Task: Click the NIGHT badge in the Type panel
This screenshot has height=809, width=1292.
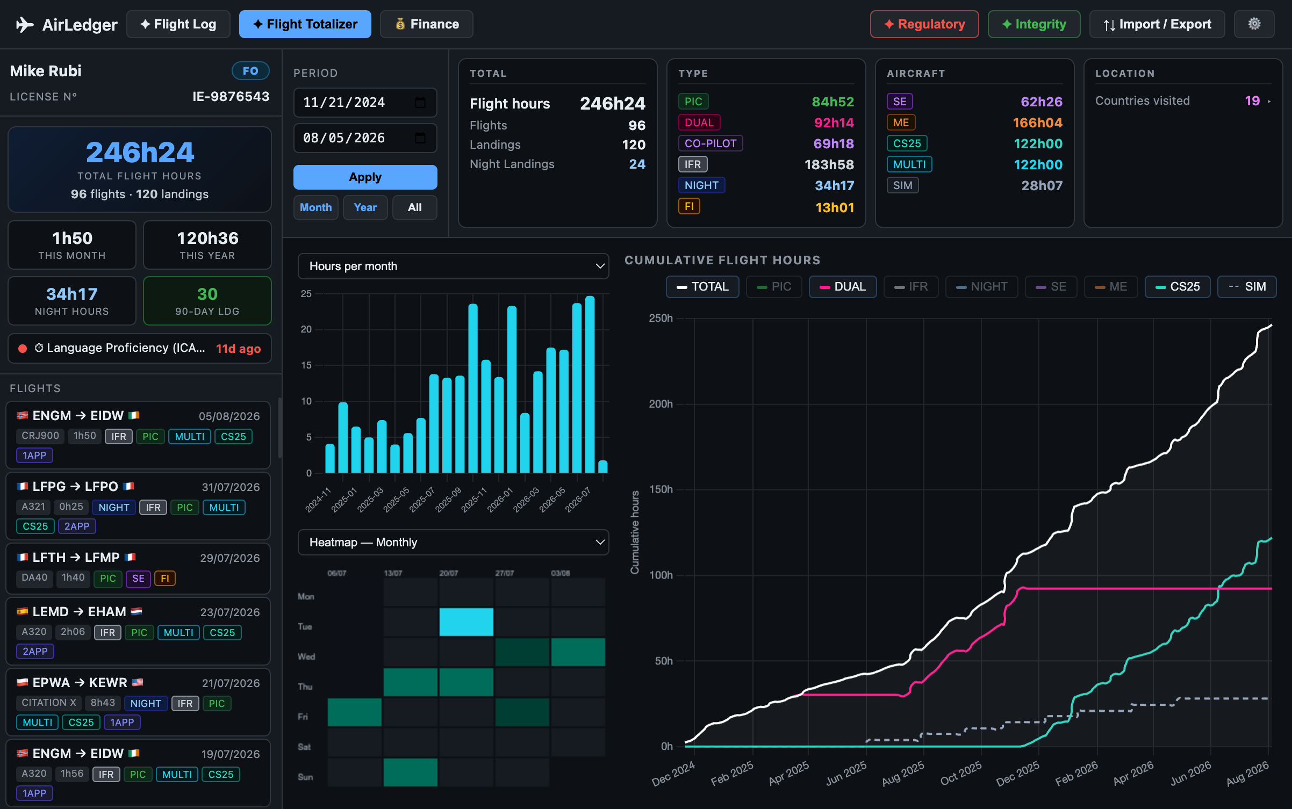Action: (701, 185)
